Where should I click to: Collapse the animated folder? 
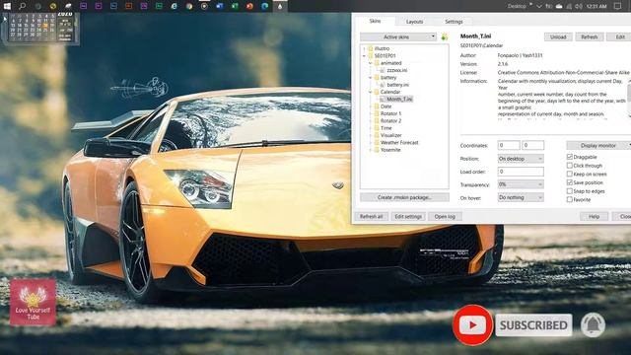point(371,63)
